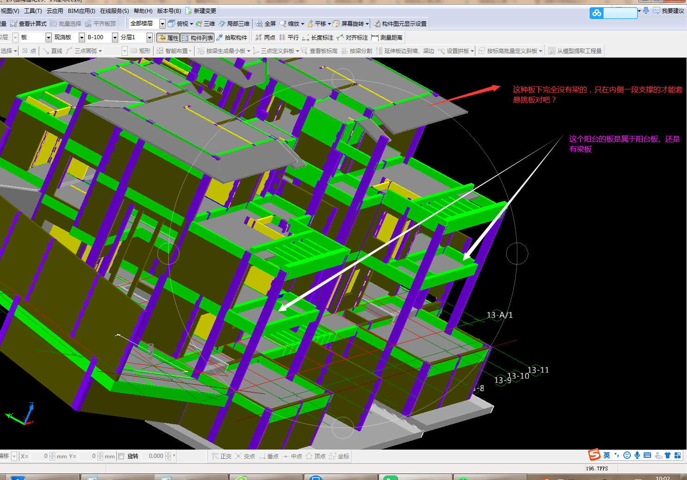
Task: Click 按梁生成最小板 button
Action: [x=224, y=51]
